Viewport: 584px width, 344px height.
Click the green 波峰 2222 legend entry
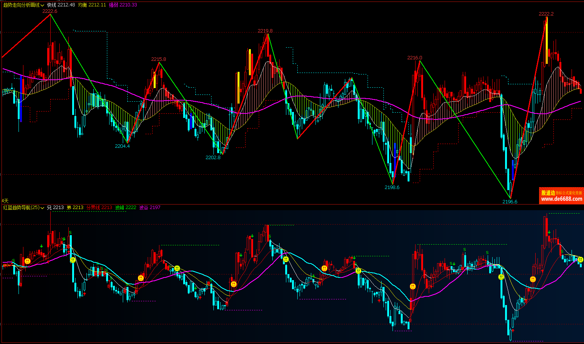[125, 208]
